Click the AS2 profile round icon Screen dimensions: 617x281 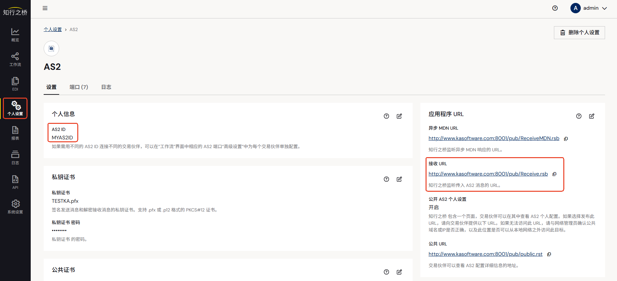pyautogui.click(x=51, y=49)
